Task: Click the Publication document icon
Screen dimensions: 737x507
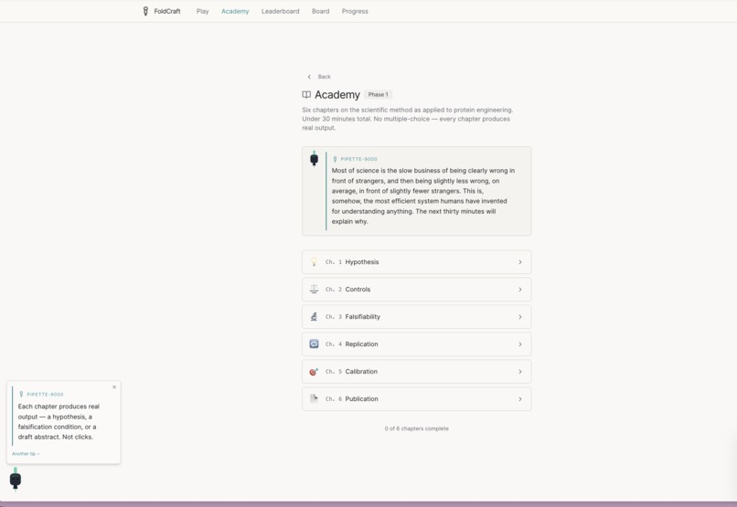Action: [314, 398]
